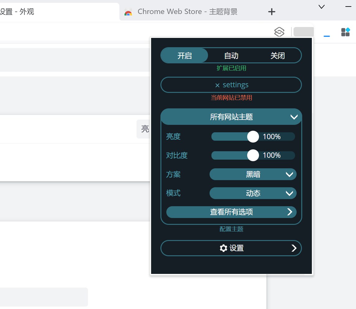Screen dimensions: 356x309
Task: Open the 方案 dropdown showing 黑暗
Action: (253, 174)
